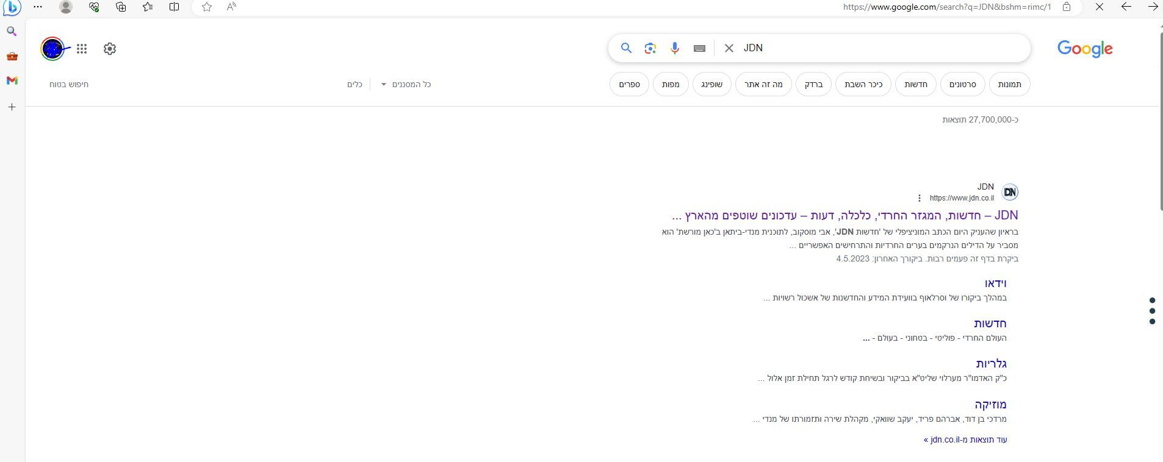Click the JDN site favicon

[1010, 192]
